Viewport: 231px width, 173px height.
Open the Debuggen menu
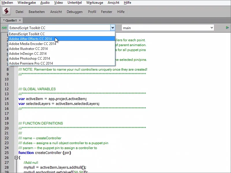click(74, 12)
